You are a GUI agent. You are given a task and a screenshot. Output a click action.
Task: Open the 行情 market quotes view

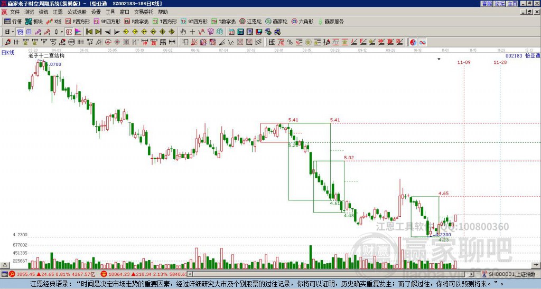point(13,21)
